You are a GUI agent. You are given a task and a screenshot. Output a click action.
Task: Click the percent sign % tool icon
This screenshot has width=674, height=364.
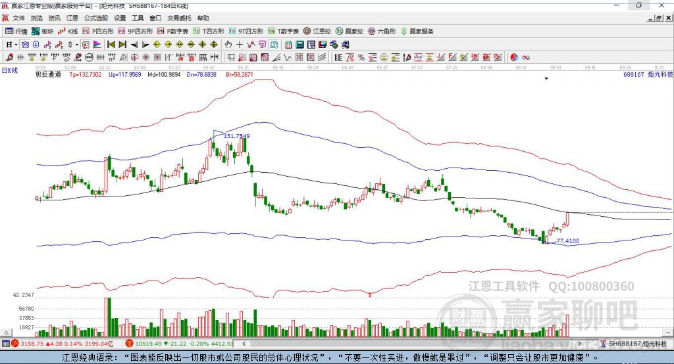click(x=361, y=57)
